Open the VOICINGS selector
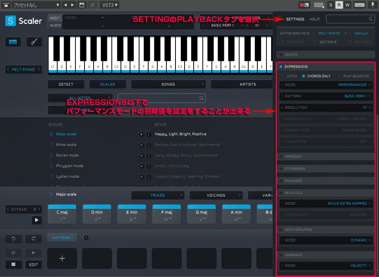This screenshot has height=277, width=379. pyautogui.click(x=216, y=195)
